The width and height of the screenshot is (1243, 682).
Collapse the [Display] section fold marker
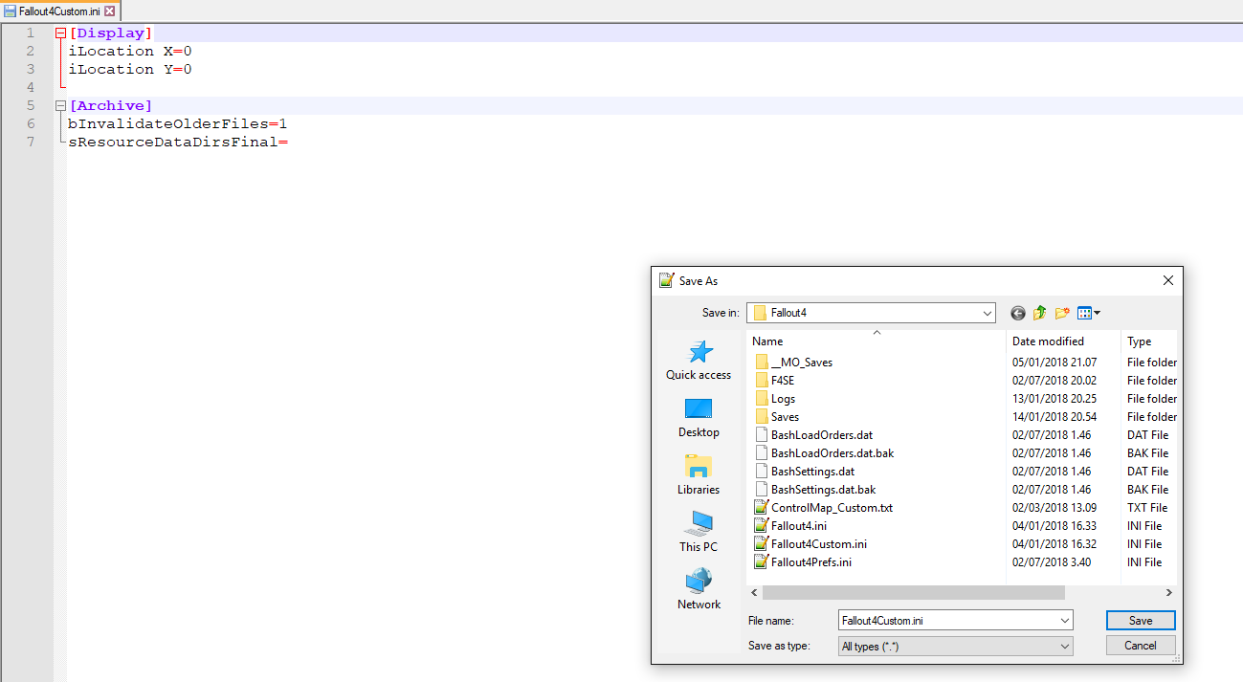click(x=60, y=33)
